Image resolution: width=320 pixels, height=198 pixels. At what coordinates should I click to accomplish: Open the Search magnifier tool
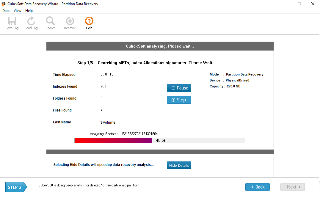[x=50, y=23]
